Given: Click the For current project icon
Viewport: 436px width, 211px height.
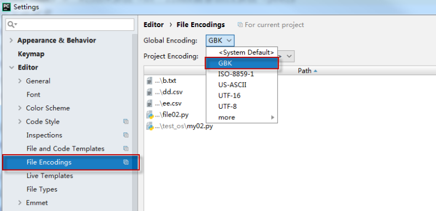Looking at the screenshot, I should (x=240, y=25).
